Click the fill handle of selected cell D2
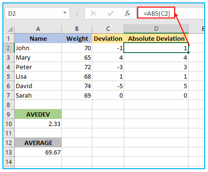Viewport: 208px width, 172px height. (x=188, y=52)
